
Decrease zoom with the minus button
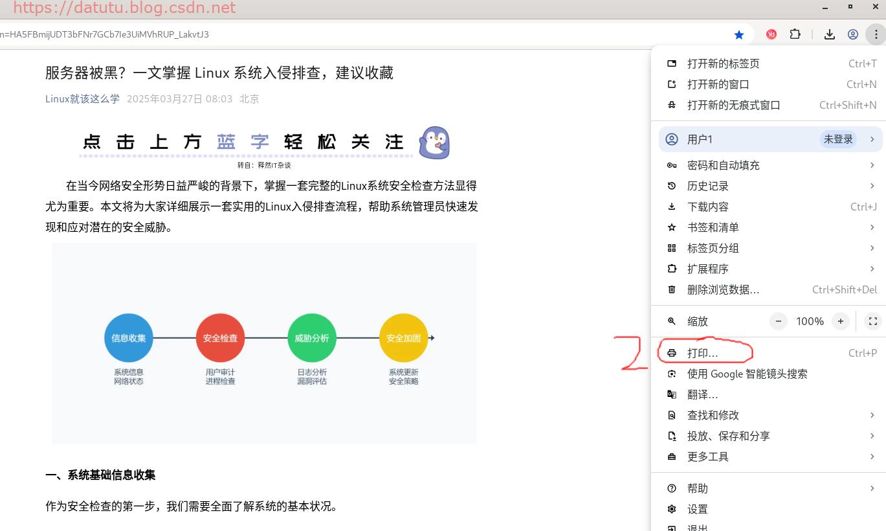click(x=779, y=321)
